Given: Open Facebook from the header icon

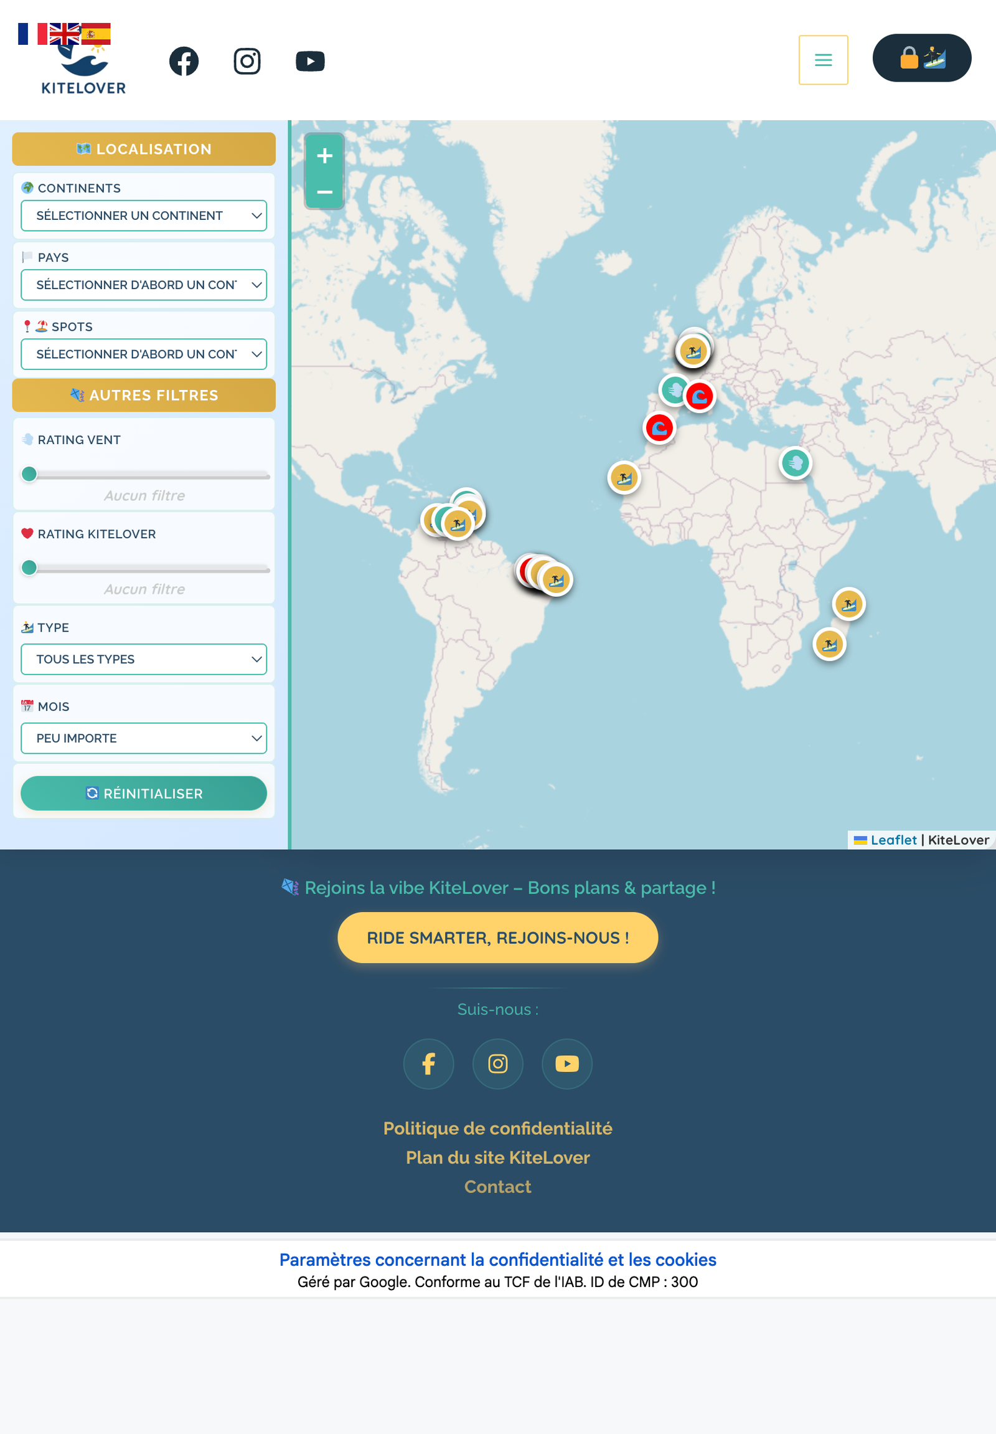Looking at the screenshot, I should [x=184, y=60].
